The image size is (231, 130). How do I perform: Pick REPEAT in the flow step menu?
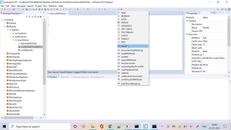[x=133, y=22]
